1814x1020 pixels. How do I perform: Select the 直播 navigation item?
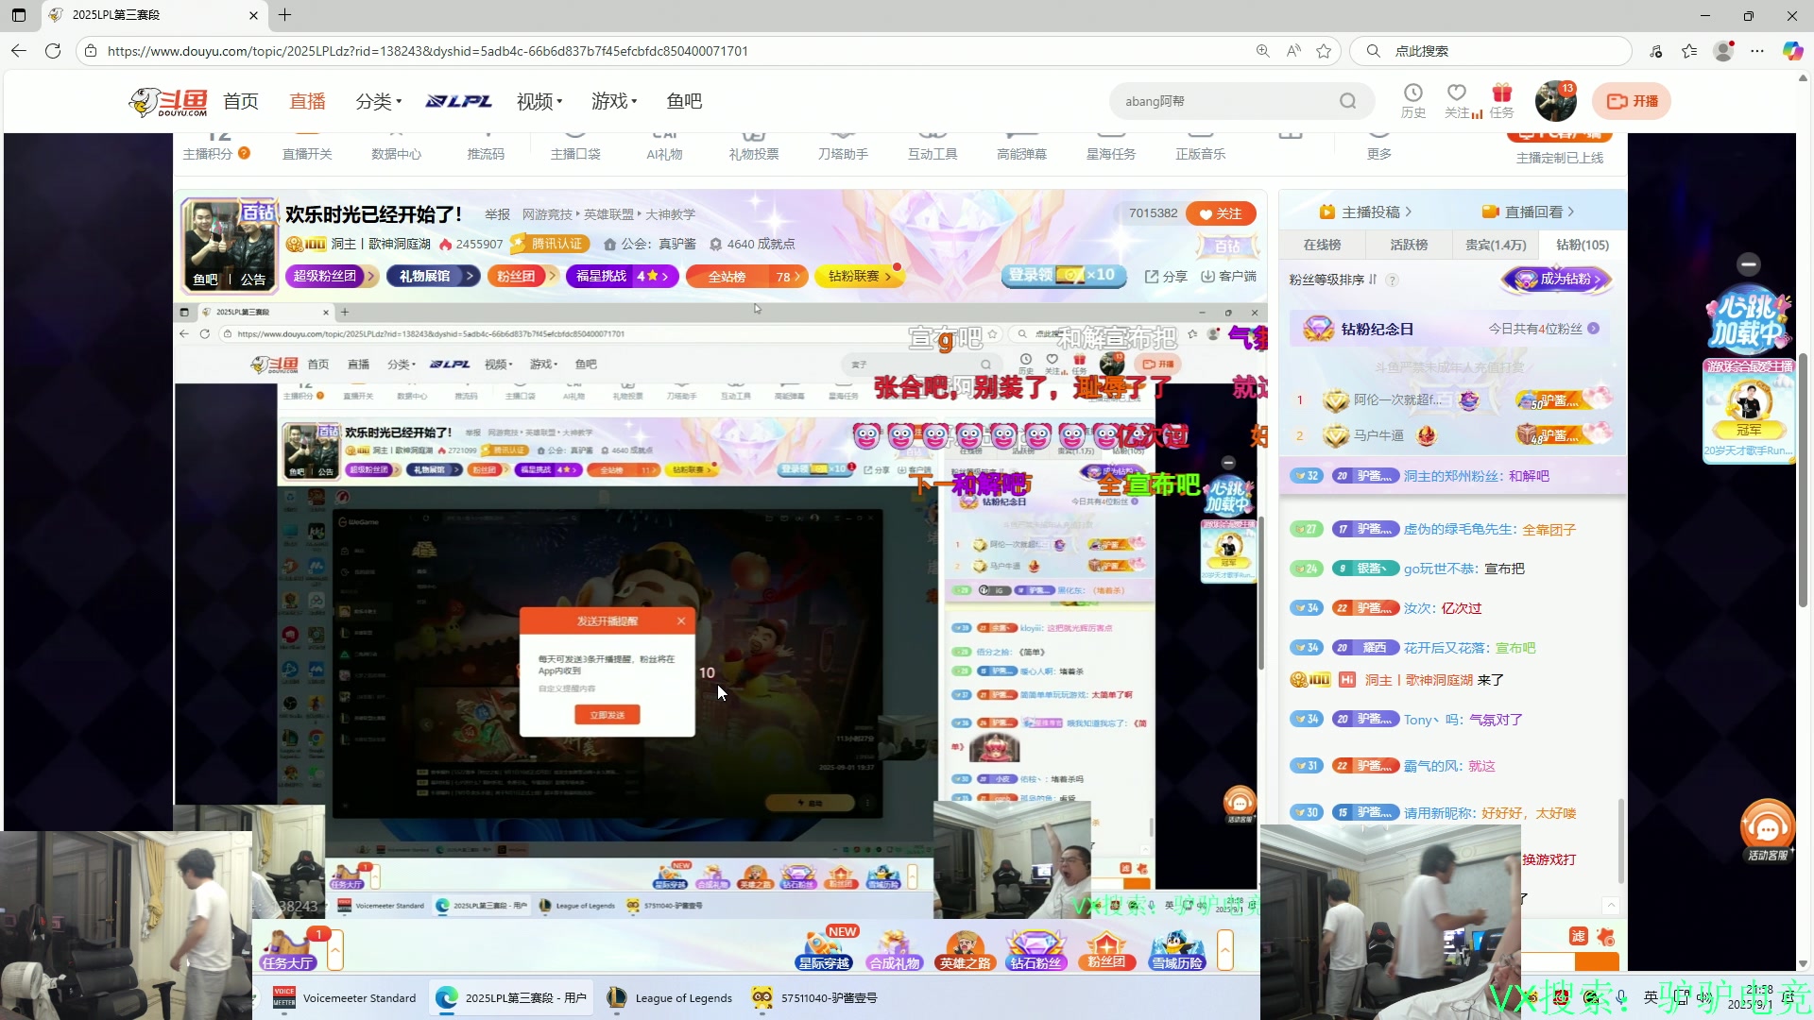click(307, 101)
